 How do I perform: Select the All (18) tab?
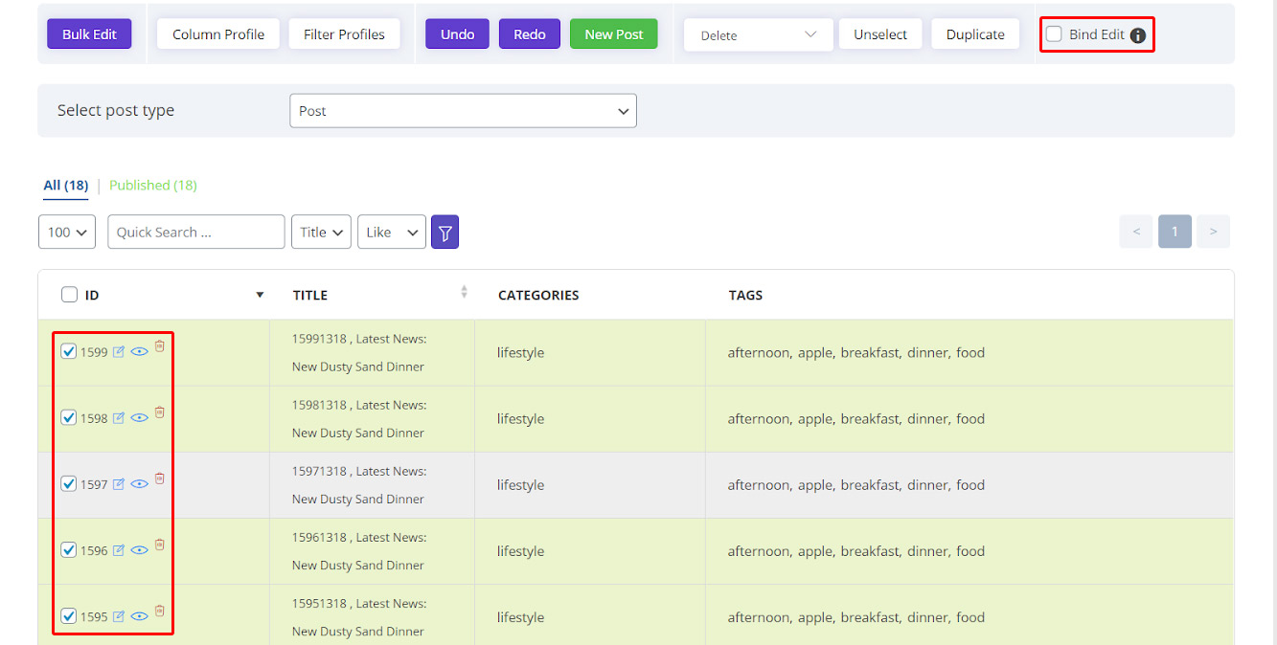click(x=65, y=186)
